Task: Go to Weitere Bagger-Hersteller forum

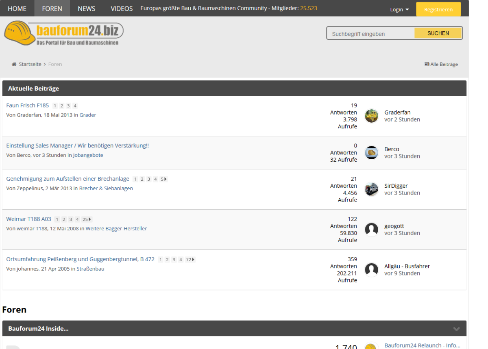Action: pyautogui.click(x=116, y=229)
